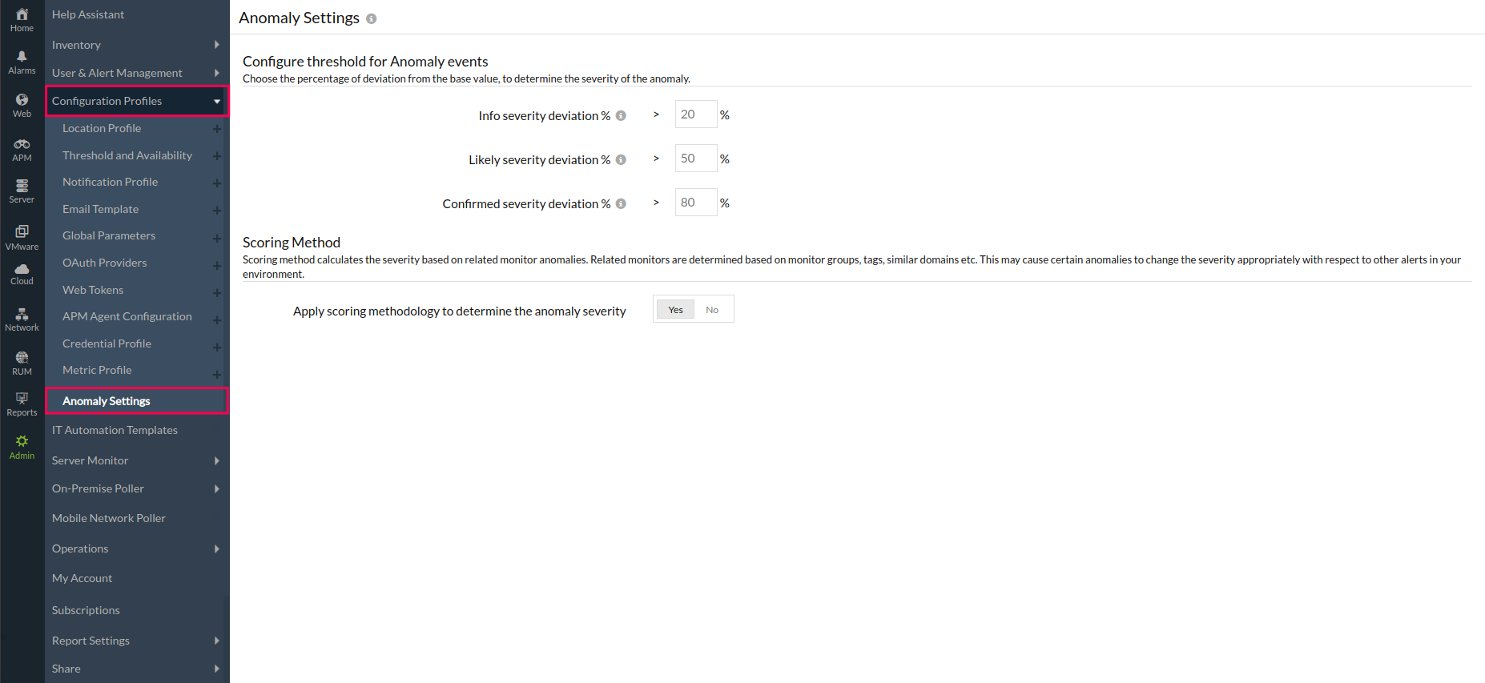
Task: Open IT Automation Templates menu item
Action: 115,430
